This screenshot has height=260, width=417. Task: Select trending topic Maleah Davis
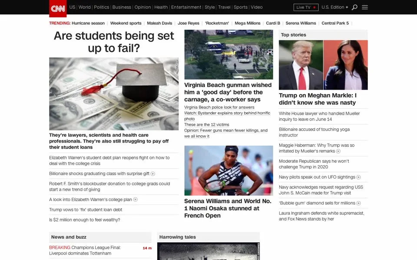tap(159, 23)
